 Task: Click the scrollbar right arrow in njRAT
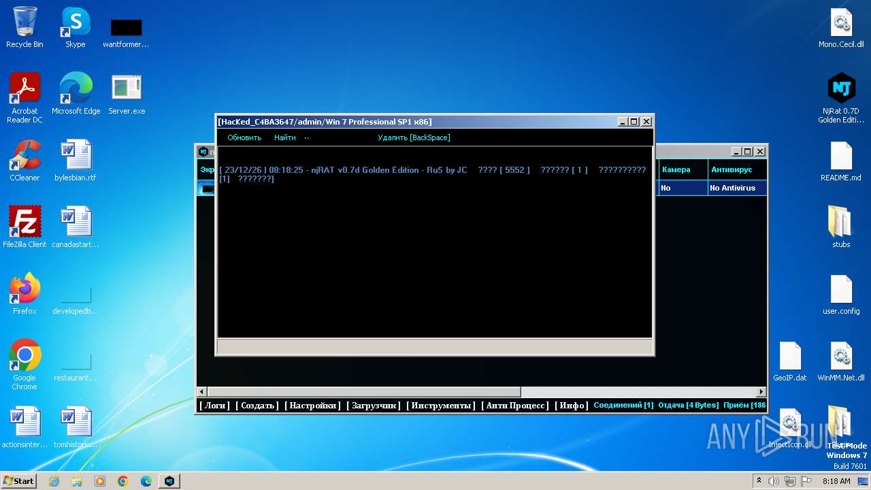coord(761,392)
